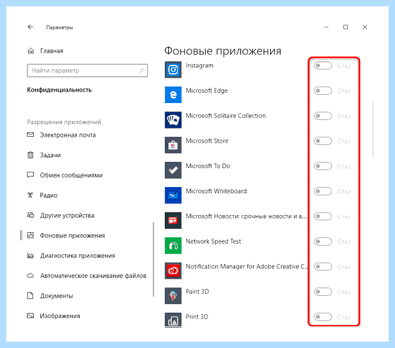
Task: Click the Home house icon
Action: pos(31,51)
